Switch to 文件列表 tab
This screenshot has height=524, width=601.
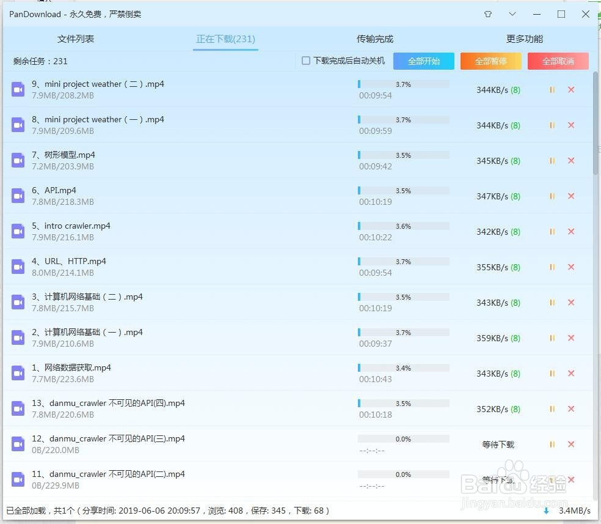(x=76, y=39)
